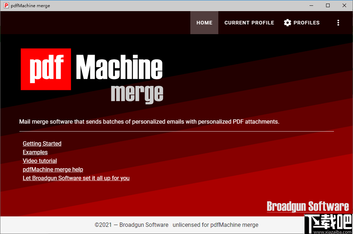Open the three-dot overflow menu

click(x=338, y=22)
